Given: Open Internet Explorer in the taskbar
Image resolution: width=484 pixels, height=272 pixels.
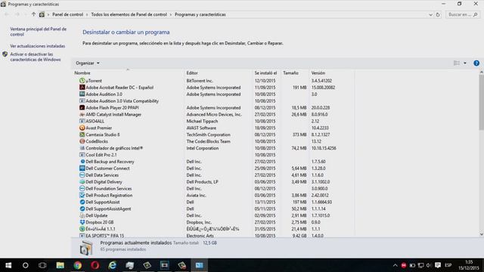Looking at the screenshot, I should 113,265.
